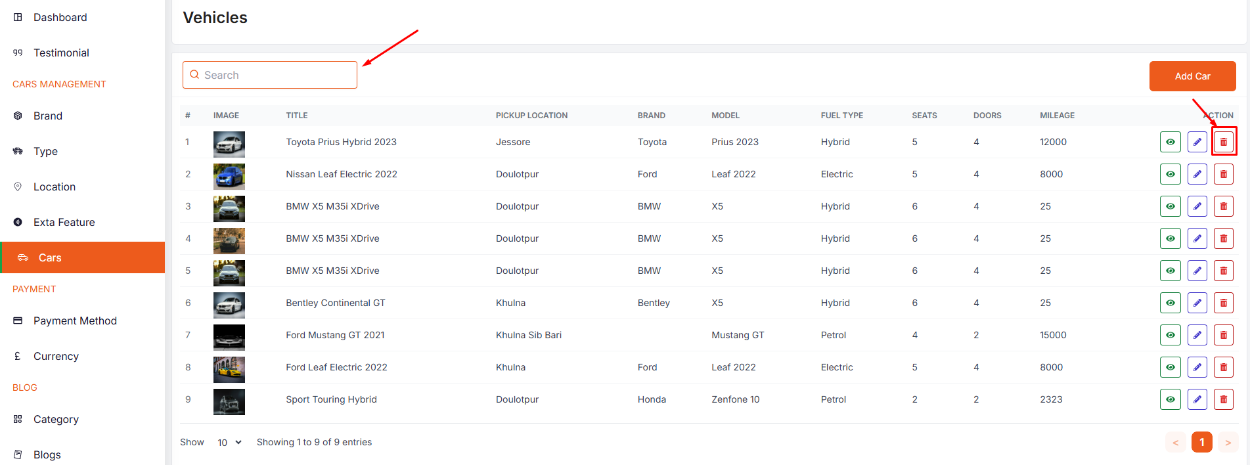Edit the Ford Leaf Electric 2022 row
Image resolution: width=1250 pixels, height=465 pixels.
click(1197, 367)
